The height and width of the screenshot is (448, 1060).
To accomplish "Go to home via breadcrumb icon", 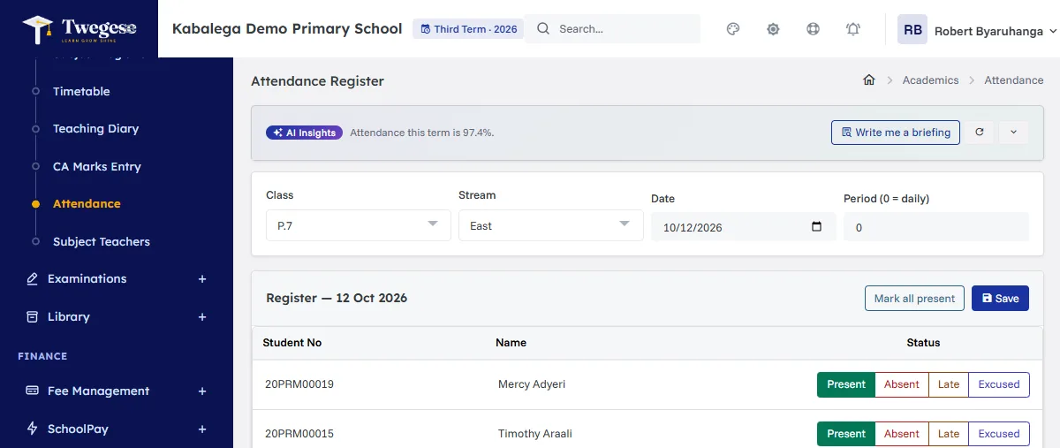I will tap(869, 80).
